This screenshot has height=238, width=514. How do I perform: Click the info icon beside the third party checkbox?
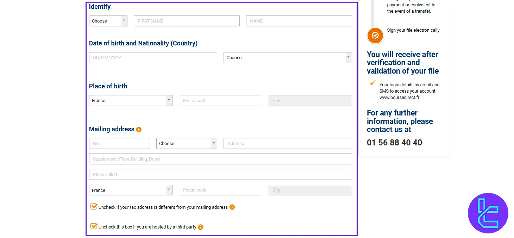[201, 227]
